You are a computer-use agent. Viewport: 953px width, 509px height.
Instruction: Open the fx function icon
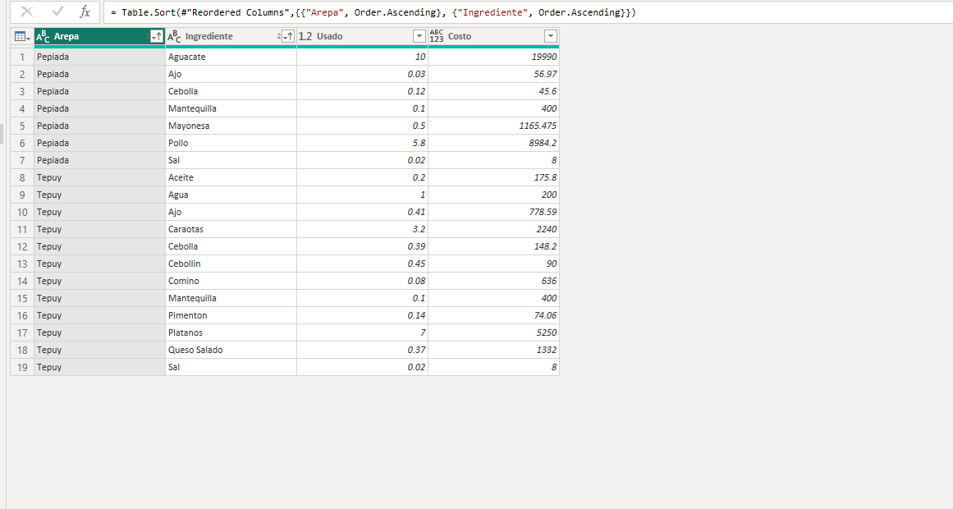click(x=85, y=11)
